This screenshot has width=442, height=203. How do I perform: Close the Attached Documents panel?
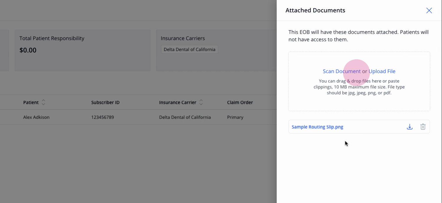[x=429, y=11]
